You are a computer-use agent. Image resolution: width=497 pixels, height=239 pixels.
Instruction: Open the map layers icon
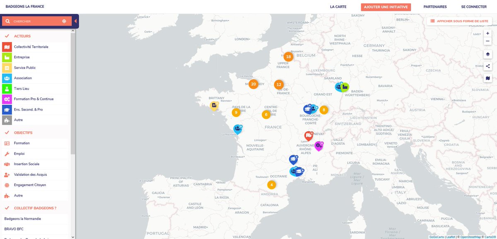[x=487, y=54]
